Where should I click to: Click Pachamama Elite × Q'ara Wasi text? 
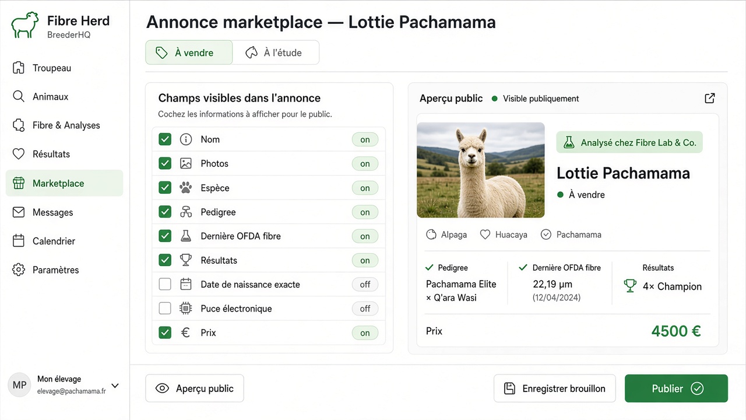pos(461,290)
